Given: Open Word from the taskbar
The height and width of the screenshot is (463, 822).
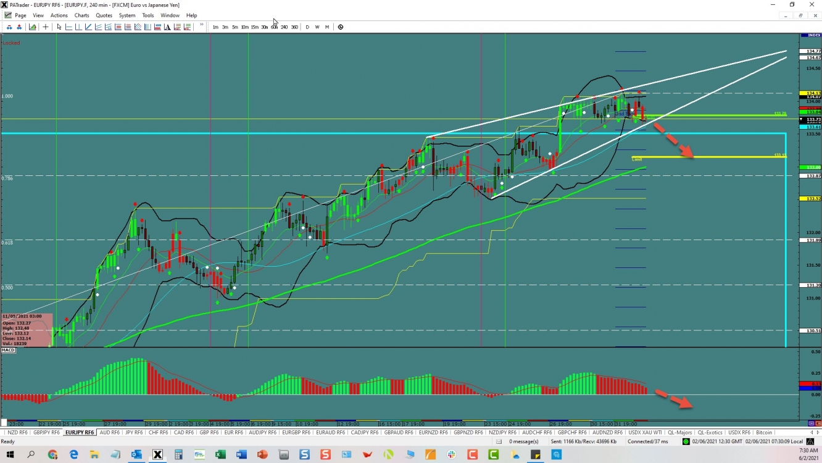Looking at the screenshot, I should point(241,455).
